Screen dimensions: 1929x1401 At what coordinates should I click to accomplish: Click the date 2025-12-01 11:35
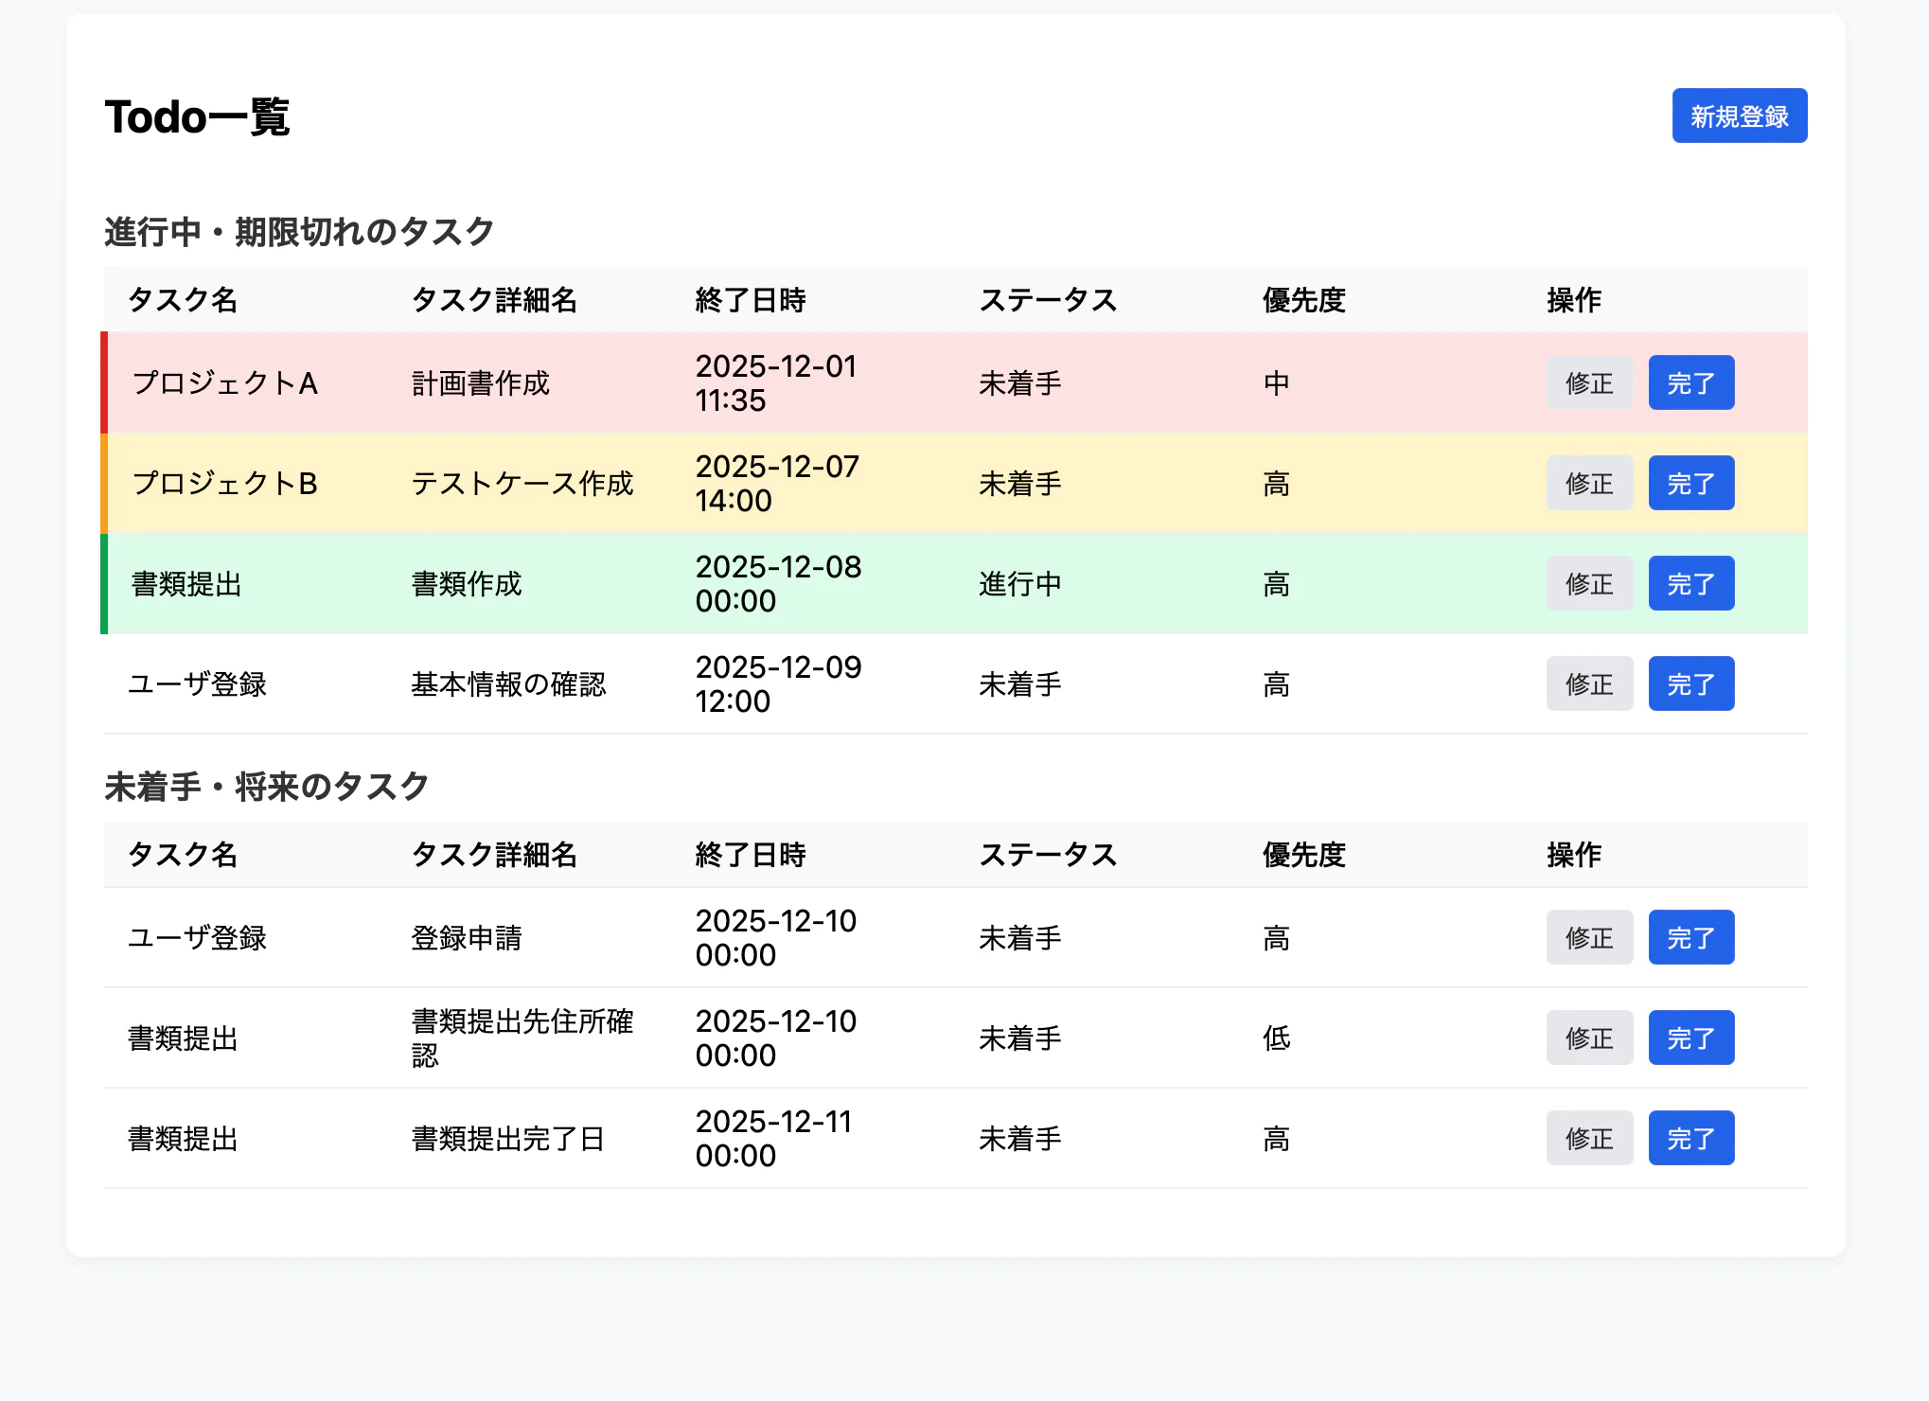point(776,382)
